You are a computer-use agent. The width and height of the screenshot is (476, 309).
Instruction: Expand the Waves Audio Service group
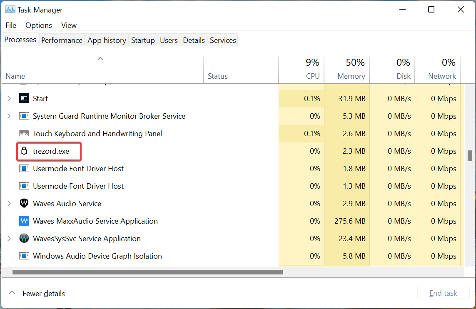9,203
